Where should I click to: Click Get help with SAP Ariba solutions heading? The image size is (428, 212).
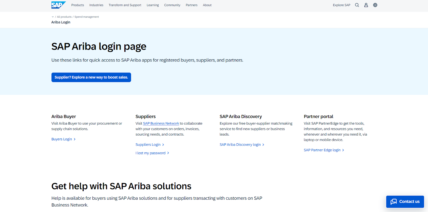[121, 186]
